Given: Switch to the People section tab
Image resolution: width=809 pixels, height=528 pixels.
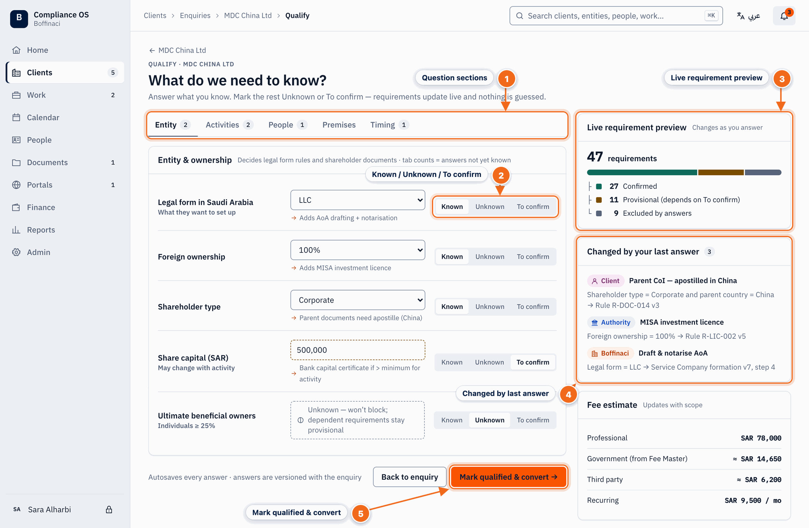Looking at the screenshot, I should tap(288, 125).
